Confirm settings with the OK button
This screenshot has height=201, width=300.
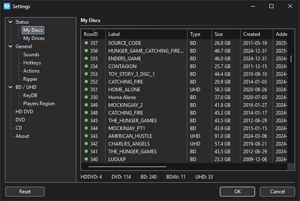tap(237, 192)
